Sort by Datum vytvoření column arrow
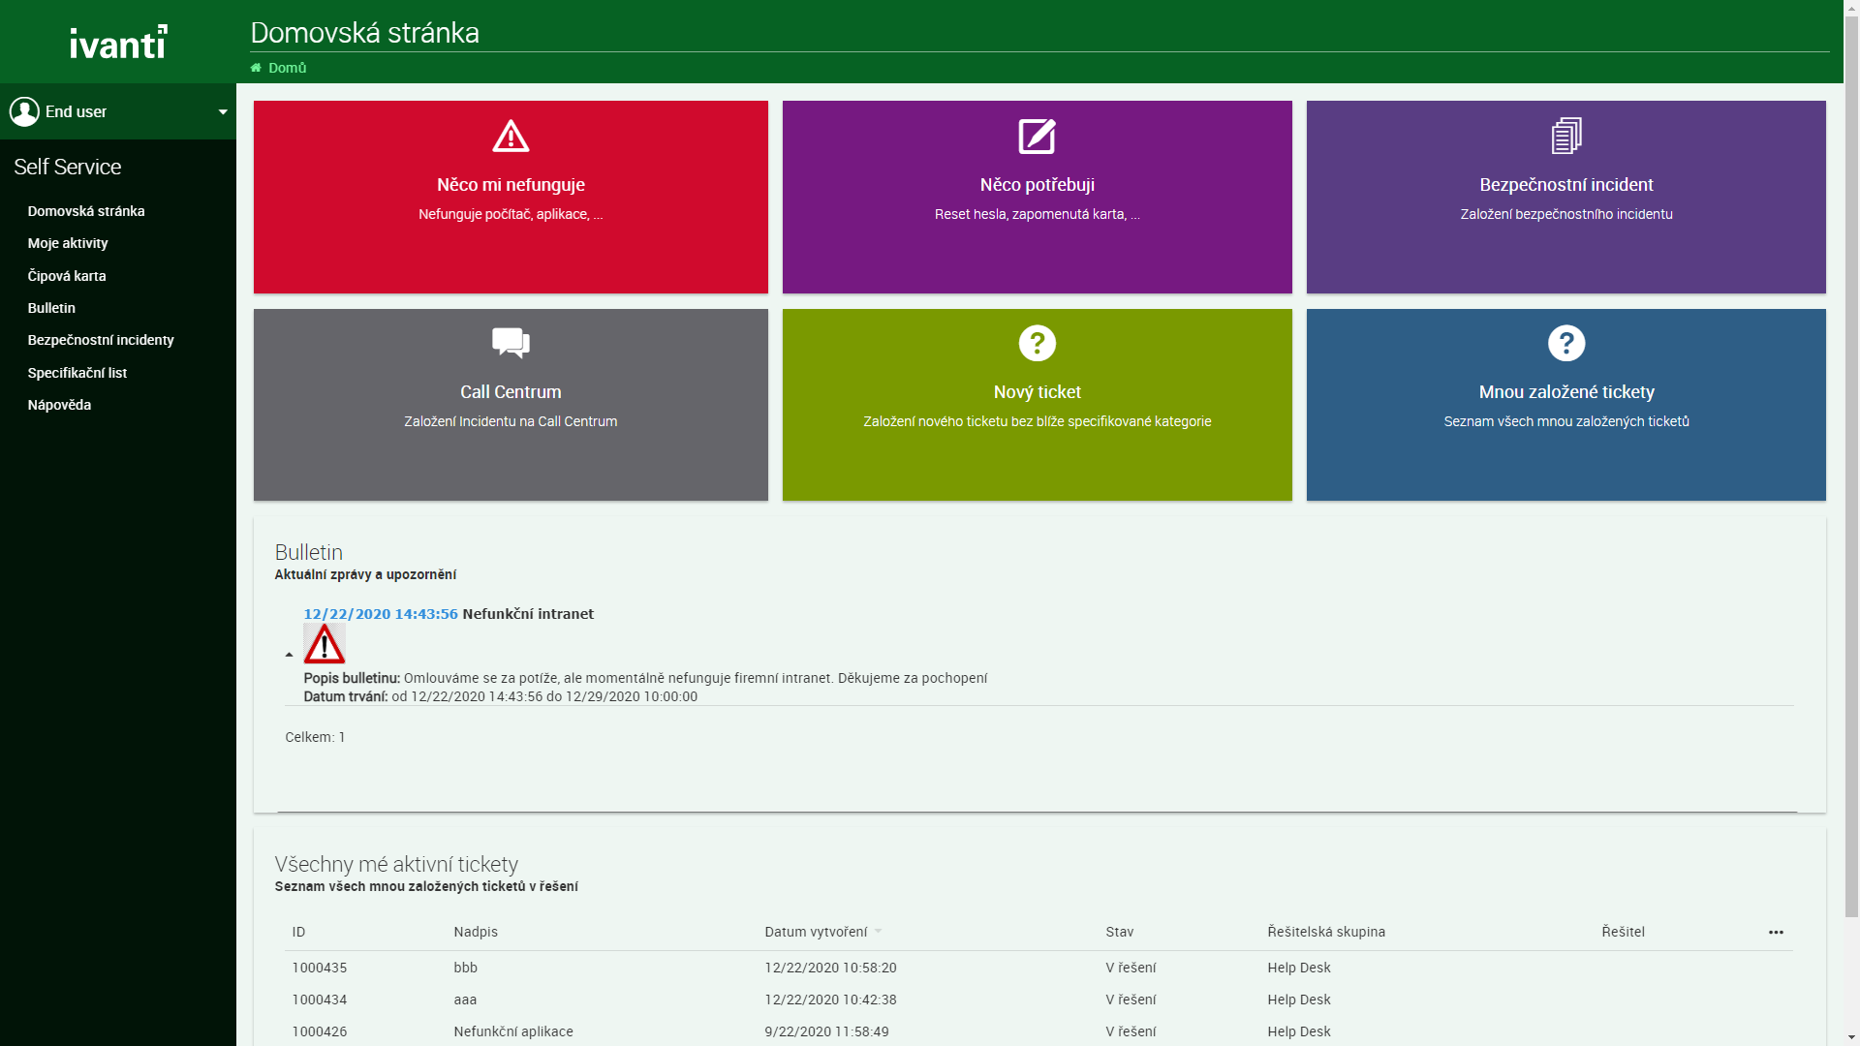This screenshot has height=1046, width=1860. (879, 932)
